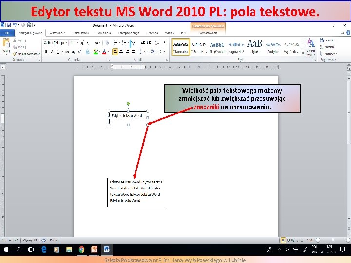Click the quick print icon in title bar

(29, 25)
